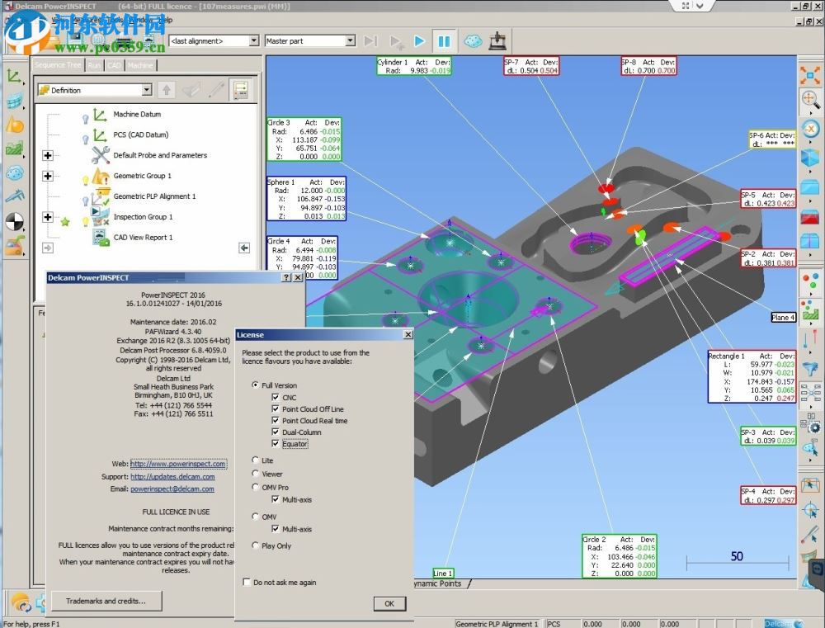Open the Help menu
This screenshot has width=825, height=628.
165,20
